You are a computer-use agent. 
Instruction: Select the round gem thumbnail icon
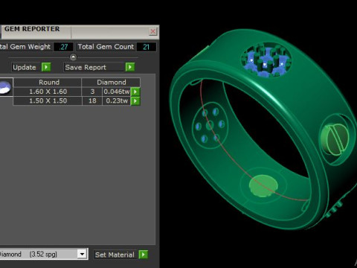[6, 87]
